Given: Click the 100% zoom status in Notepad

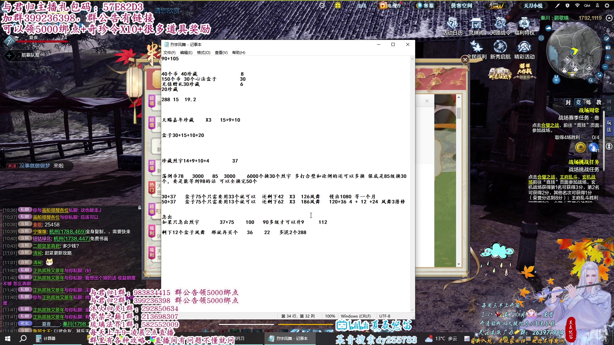Looking at the screenshot, I should tap(330, 316).
